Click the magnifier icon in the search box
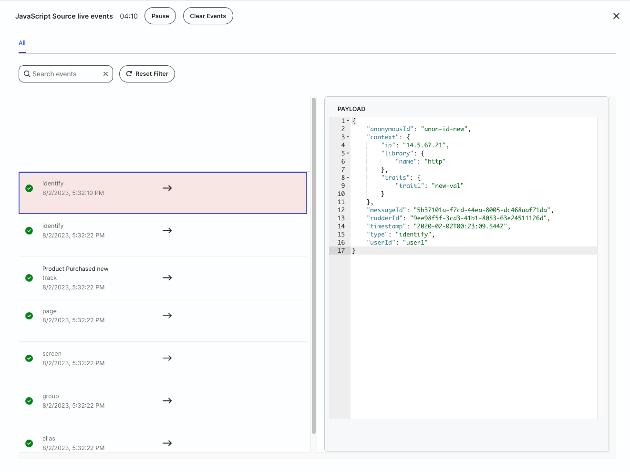The image size is (630, 472). click(27, 74)
